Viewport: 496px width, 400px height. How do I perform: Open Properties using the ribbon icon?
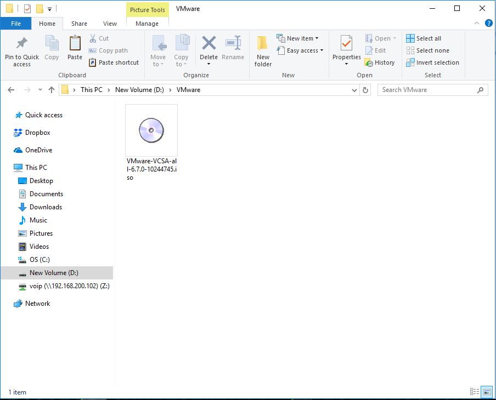coord(346,44)
